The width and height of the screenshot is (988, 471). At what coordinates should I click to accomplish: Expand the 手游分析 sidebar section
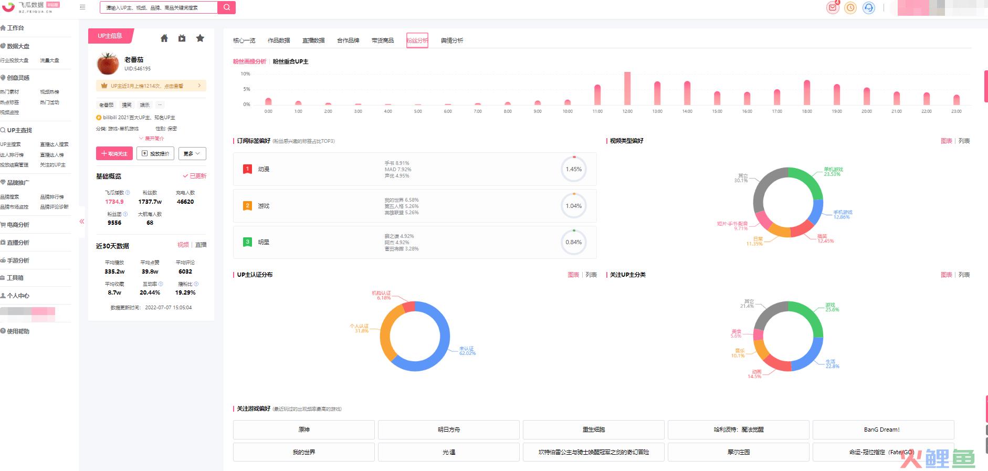[18, 260]
